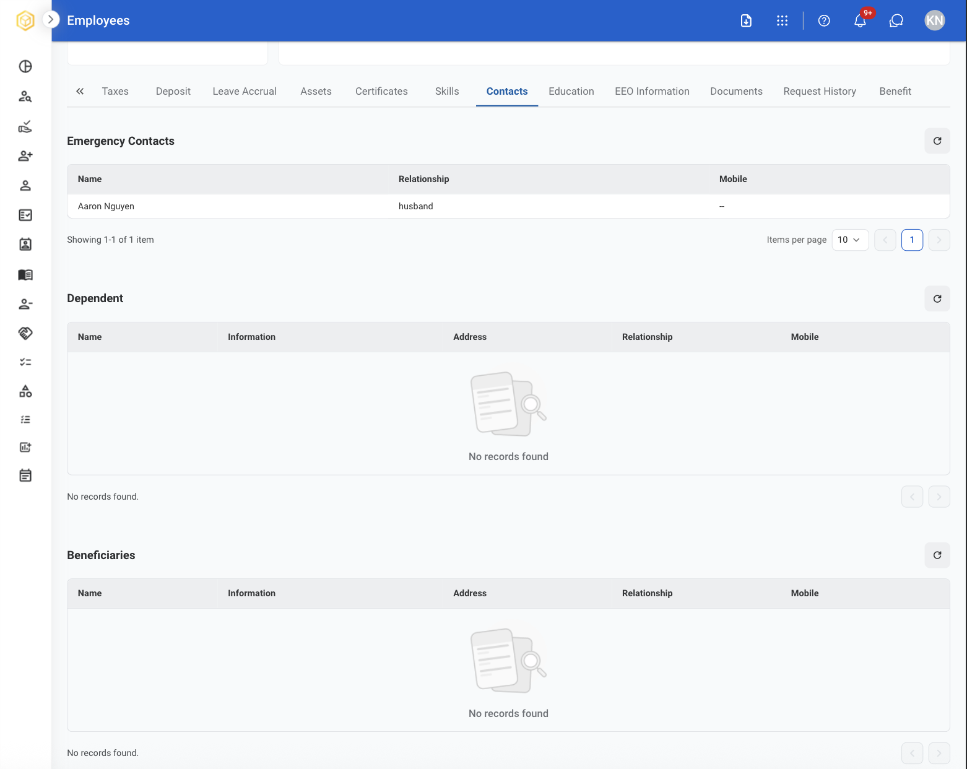Switch to the Education tab
Screen dimensions: 967x769
pos(571,91)
